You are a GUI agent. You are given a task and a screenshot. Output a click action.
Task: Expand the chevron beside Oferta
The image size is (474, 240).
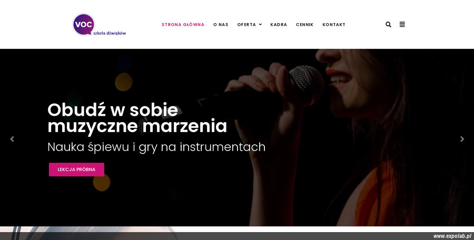click(260, 25)
